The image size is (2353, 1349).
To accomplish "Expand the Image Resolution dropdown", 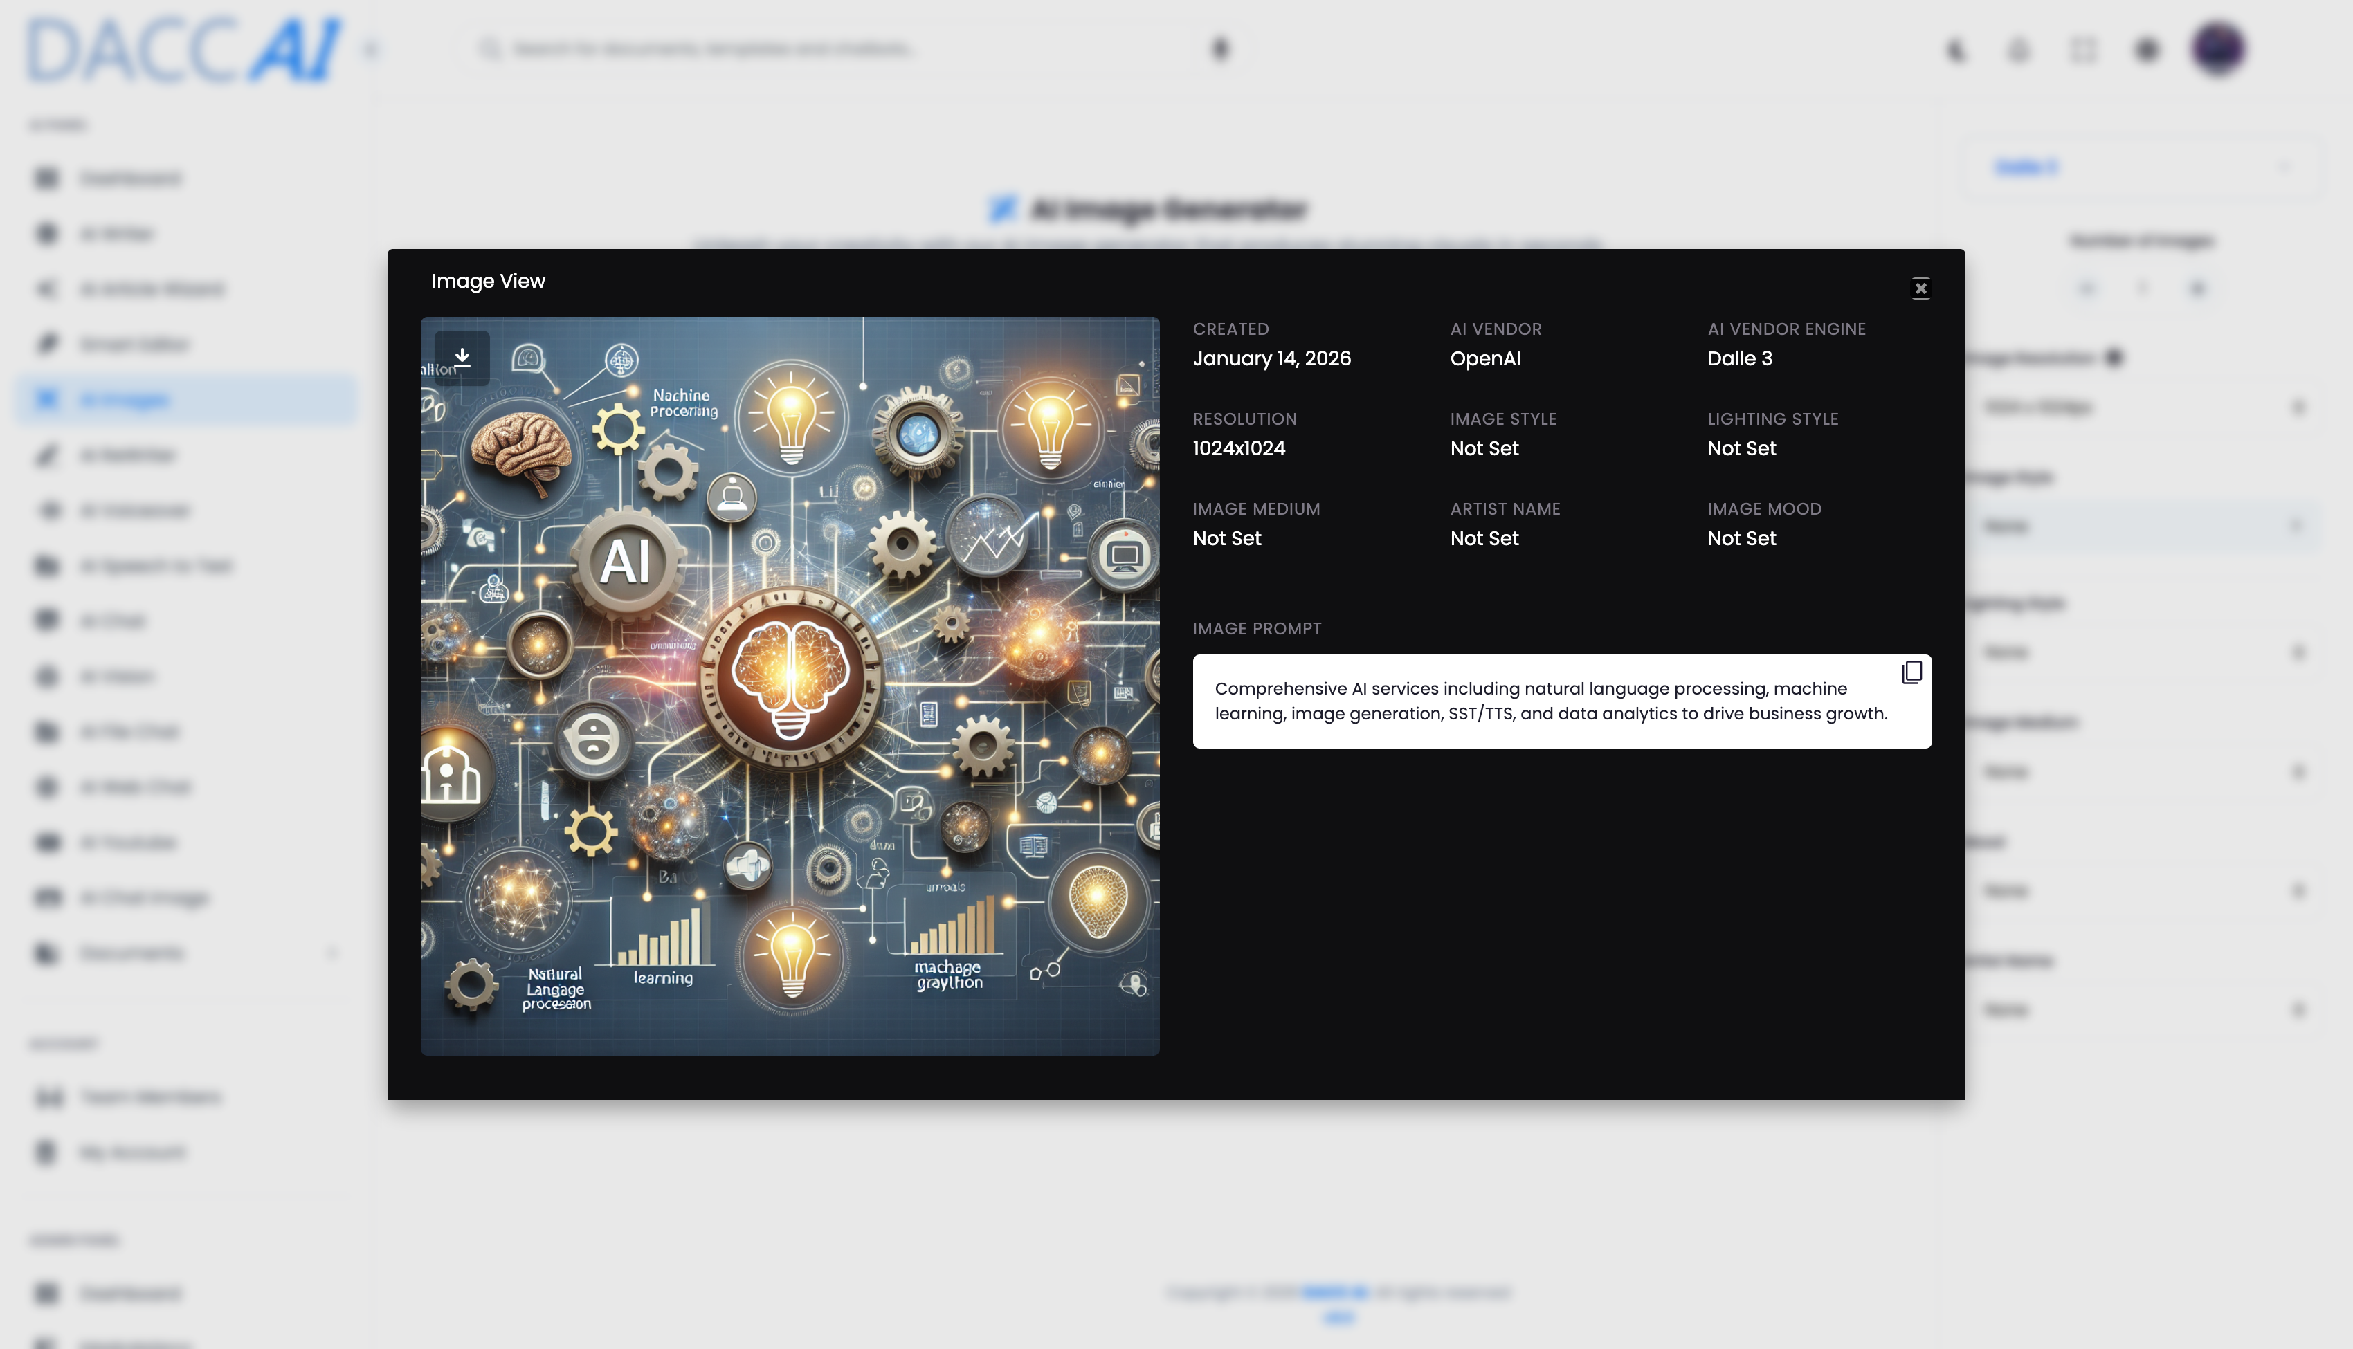I will [x=2141, y=407].
